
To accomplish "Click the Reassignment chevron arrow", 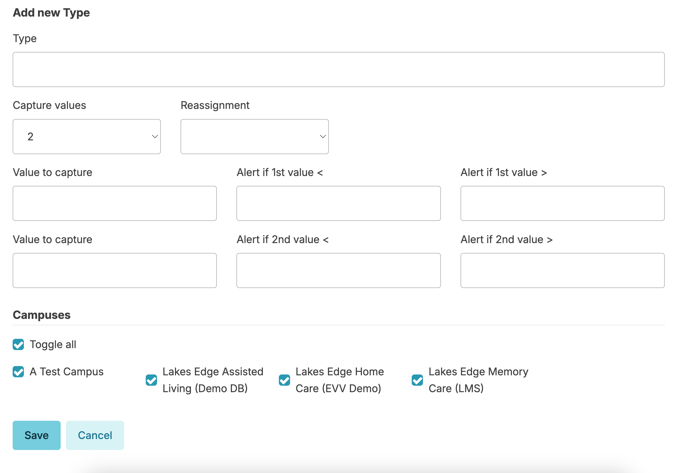I will (323, 136).
